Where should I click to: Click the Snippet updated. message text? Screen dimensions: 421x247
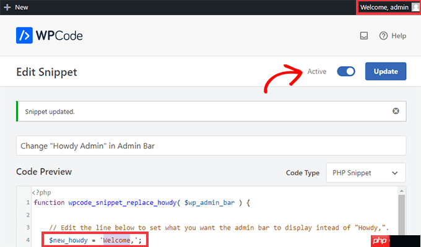click(x=50, y=111)
